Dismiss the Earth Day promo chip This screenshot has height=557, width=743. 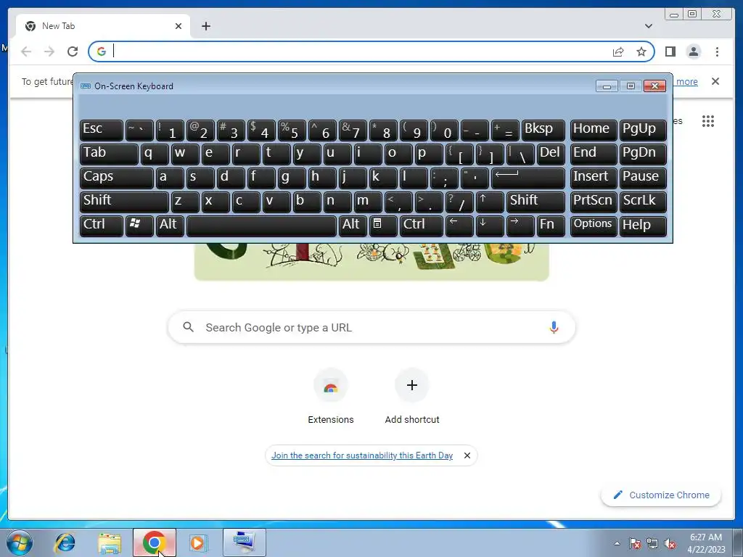tap(467, 455)
